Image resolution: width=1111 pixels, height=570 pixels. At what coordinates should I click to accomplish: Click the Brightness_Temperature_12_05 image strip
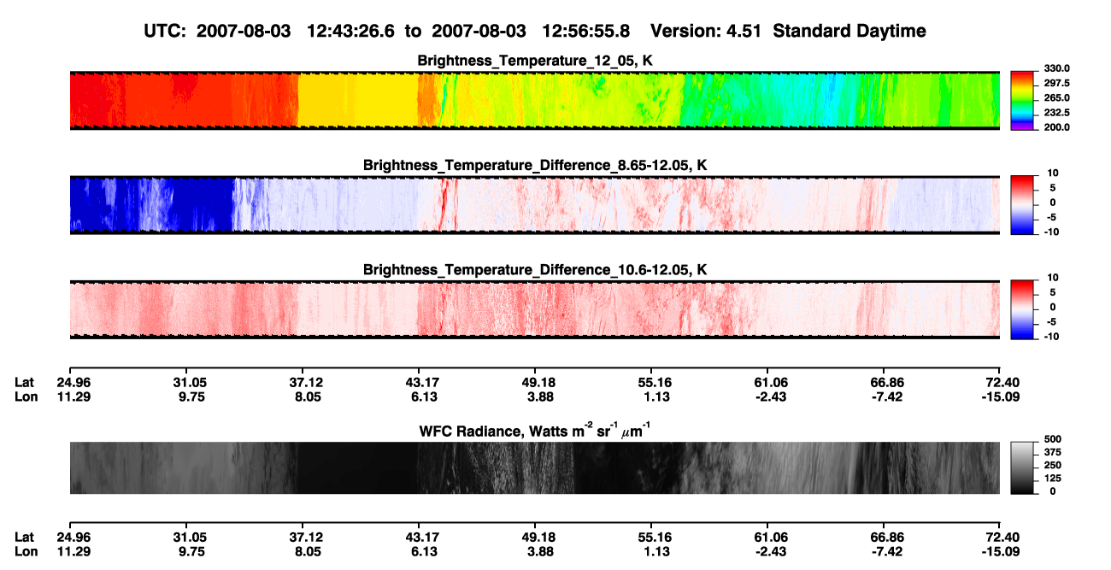[534, 100]
